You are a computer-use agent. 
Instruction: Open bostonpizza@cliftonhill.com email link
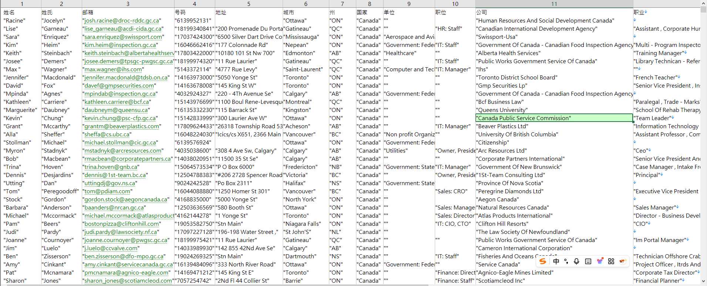pyautogui.click(x=121, y=224)
